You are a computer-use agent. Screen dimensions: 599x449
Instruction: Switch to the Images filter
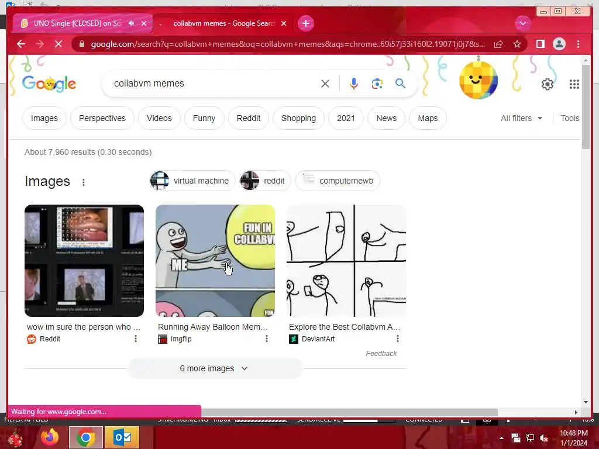click(44, 118)
